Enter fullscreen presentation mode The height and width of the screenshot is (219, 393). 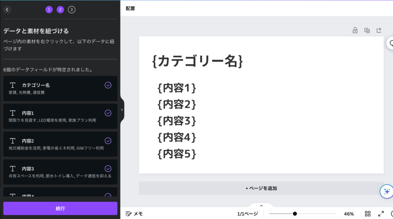(x=381, y=214)
